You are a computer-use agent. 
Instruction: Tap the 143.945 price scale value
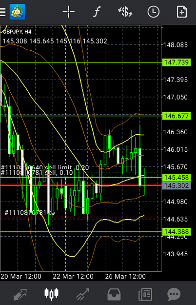(x=176, y=254)
